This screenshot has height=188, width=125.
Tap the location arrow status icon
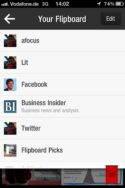(99, 4)
